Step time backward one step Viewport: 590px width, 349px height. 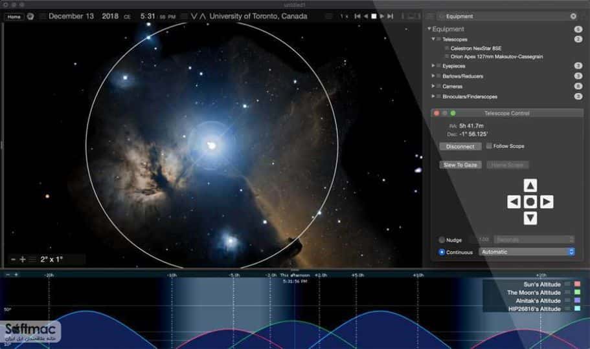click(357, 16)
